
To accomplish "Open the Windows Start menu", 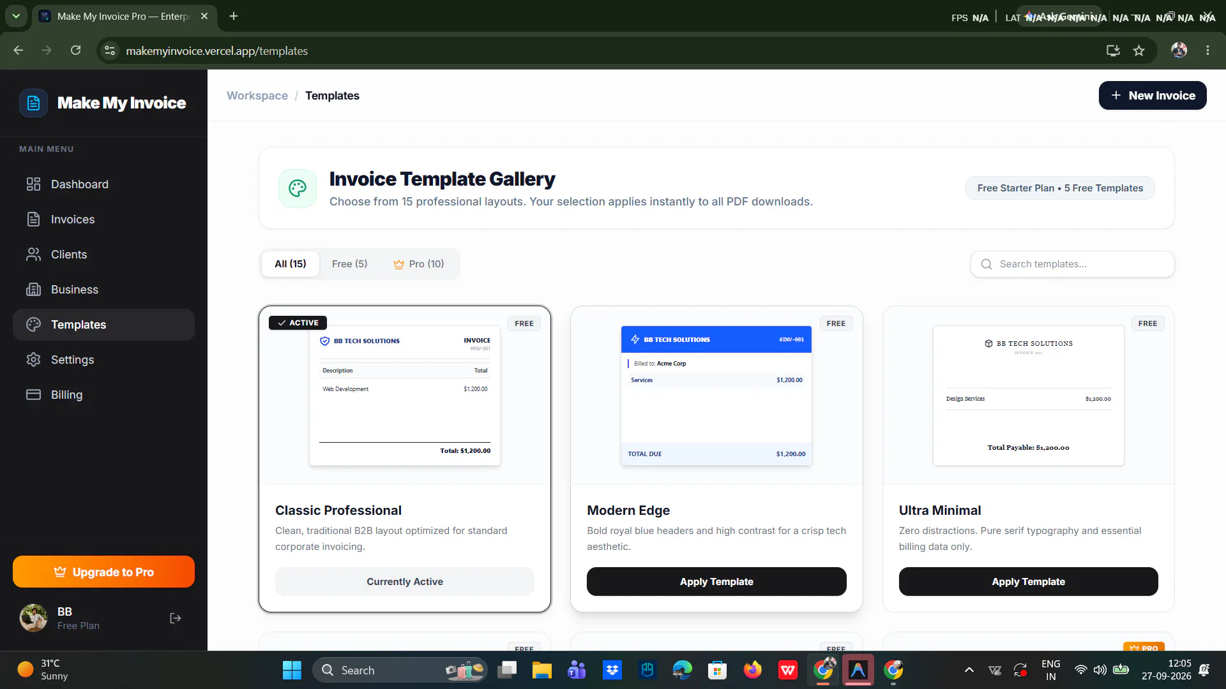I will tap(292, 670).
